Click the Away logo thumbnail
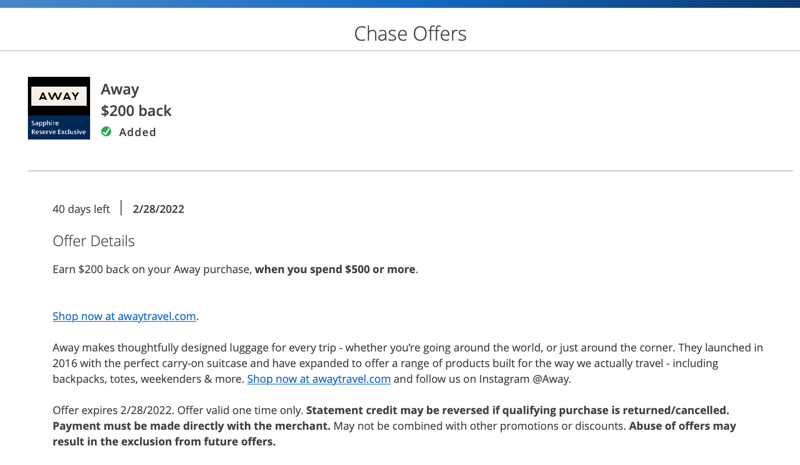The height and width of the screenshot is (465, 800). [x=59, y=96]
